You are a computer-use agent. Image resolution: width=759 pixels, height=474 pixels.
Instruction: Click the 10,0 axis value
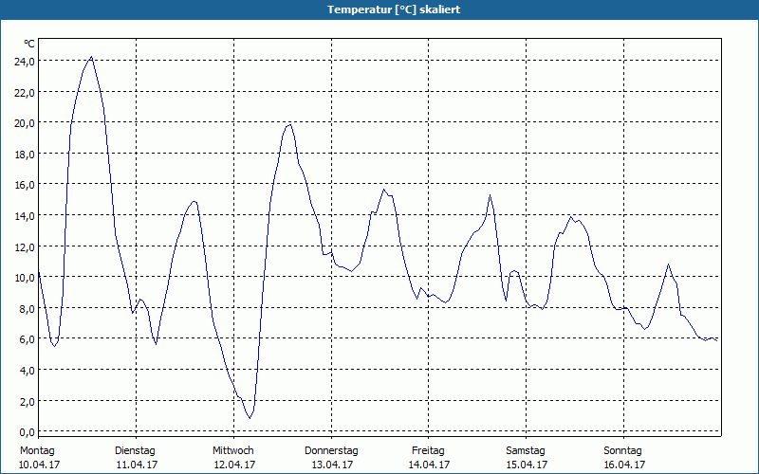tap(25, 278)
